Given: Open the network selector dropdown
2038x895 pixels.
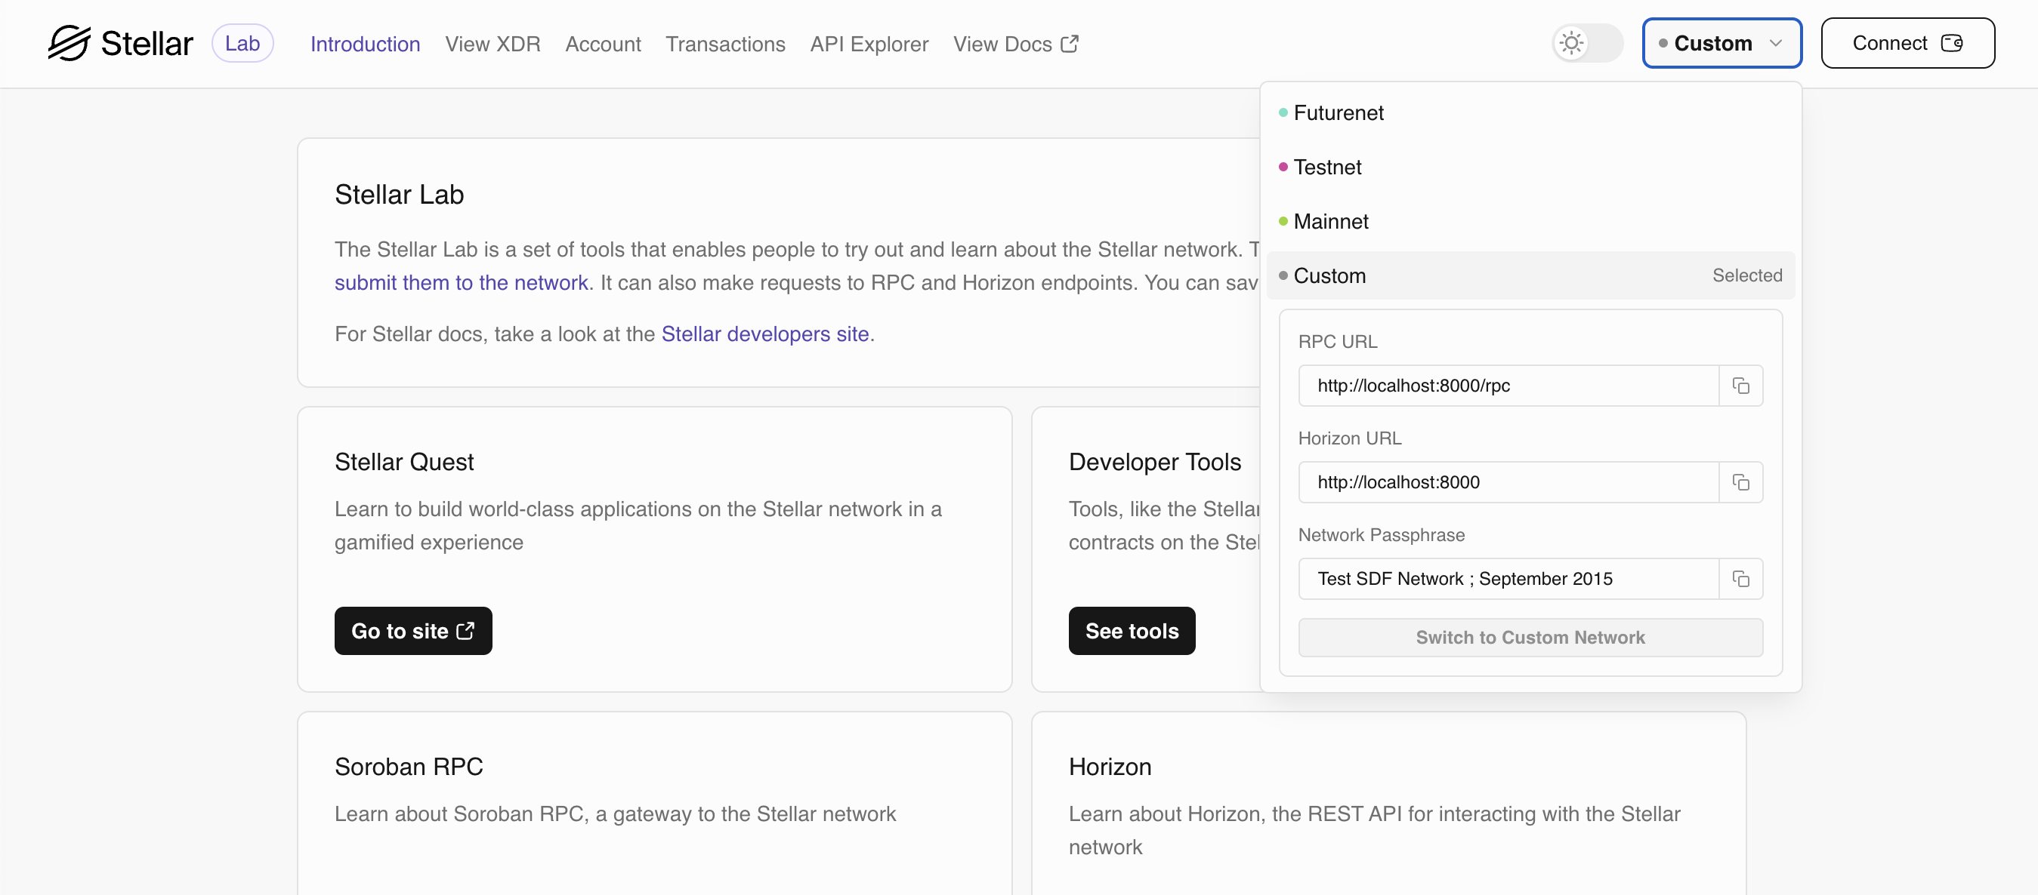Looking at the screenshot, I should (x=1721, y=43).
